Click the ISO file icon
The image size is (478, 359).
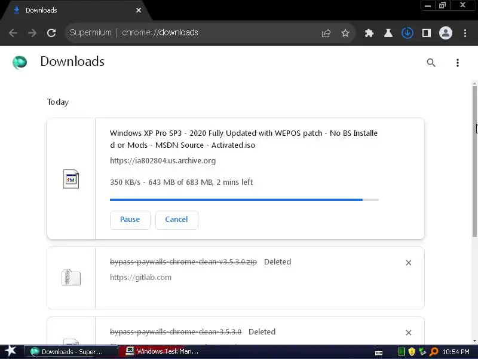pos(71,179)
